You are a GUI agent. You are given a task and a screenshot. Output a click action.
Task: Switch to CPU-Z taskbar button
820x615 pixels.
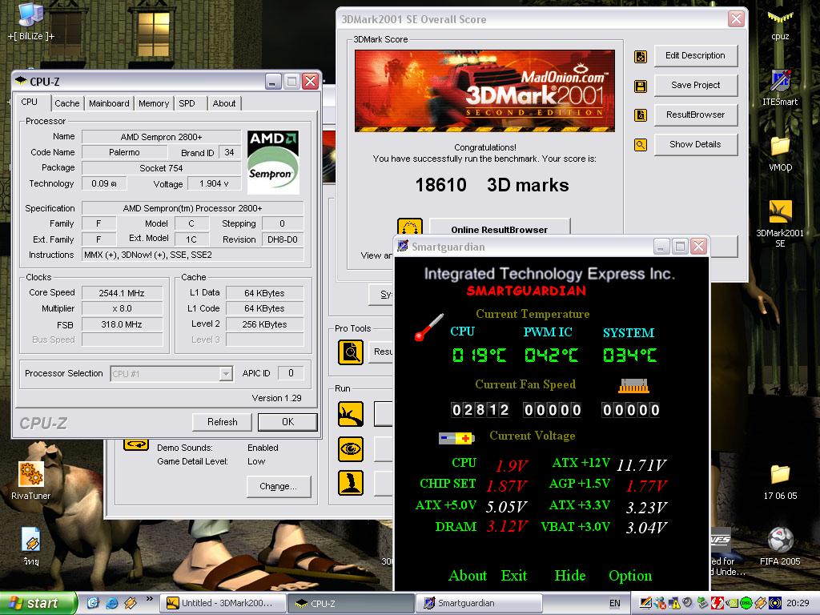(x=350, y=604)
